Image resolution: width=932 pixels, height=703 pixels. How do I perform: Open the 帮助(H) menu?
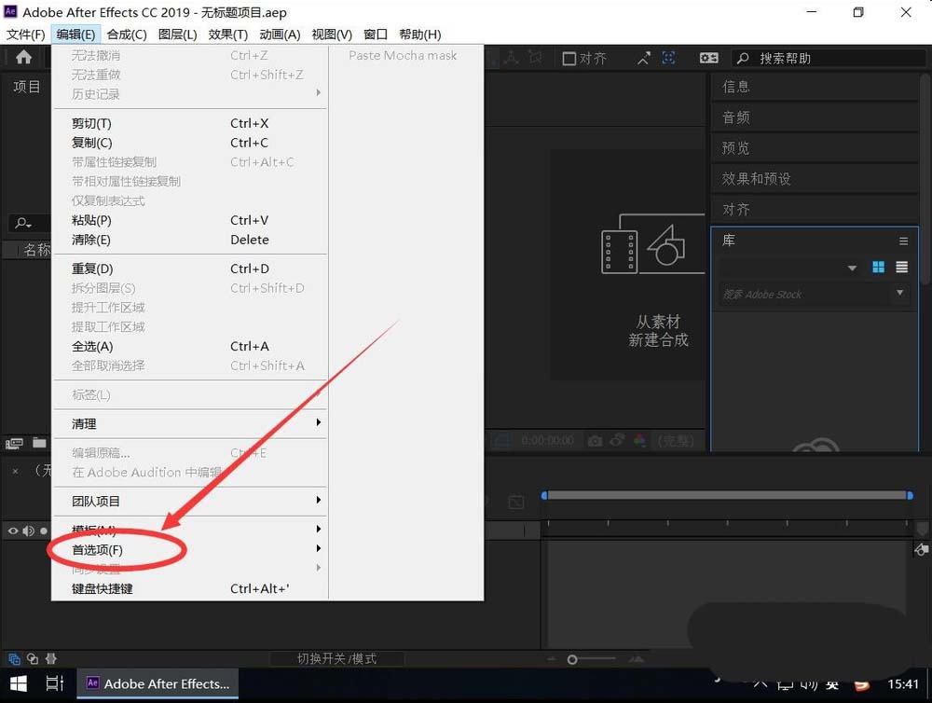(420, 34)
